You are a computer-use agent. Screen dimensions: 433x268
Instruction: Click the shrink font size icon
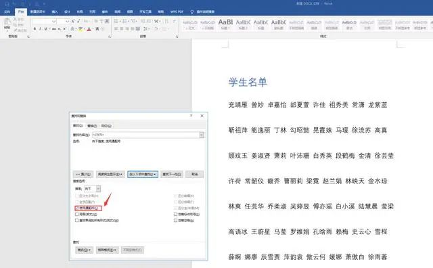point(78,21)
